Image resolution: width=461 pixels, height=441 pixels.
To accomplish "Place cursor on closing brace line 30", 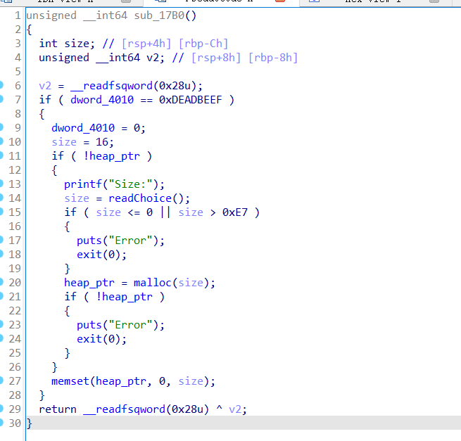I will (30, 423).
